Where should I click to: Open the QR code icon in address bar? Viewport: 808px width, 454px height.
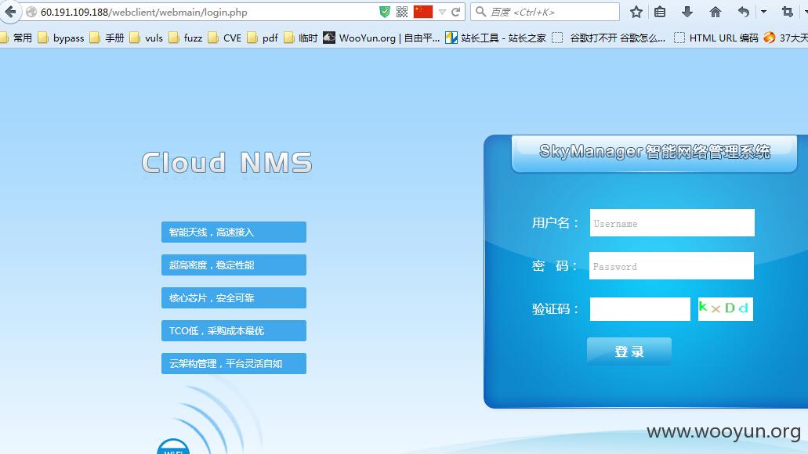[x=402, y=12]
